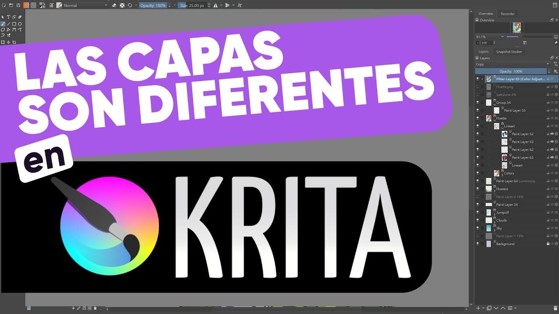Screen dimensions: 559x314
Task: Switch to the Overview tab
Action: coord(486,14)
